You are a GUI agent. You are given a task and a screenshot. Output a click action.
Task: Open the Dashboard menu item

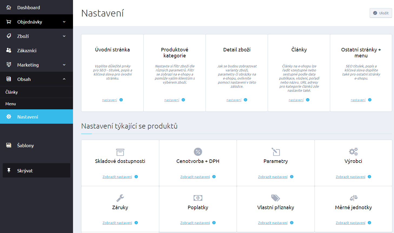click(37, 7)
